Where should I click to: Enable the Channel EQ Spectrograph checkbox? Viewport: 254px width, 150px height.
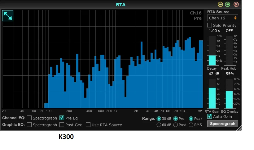pyautogui.click(x=29, y=118)
